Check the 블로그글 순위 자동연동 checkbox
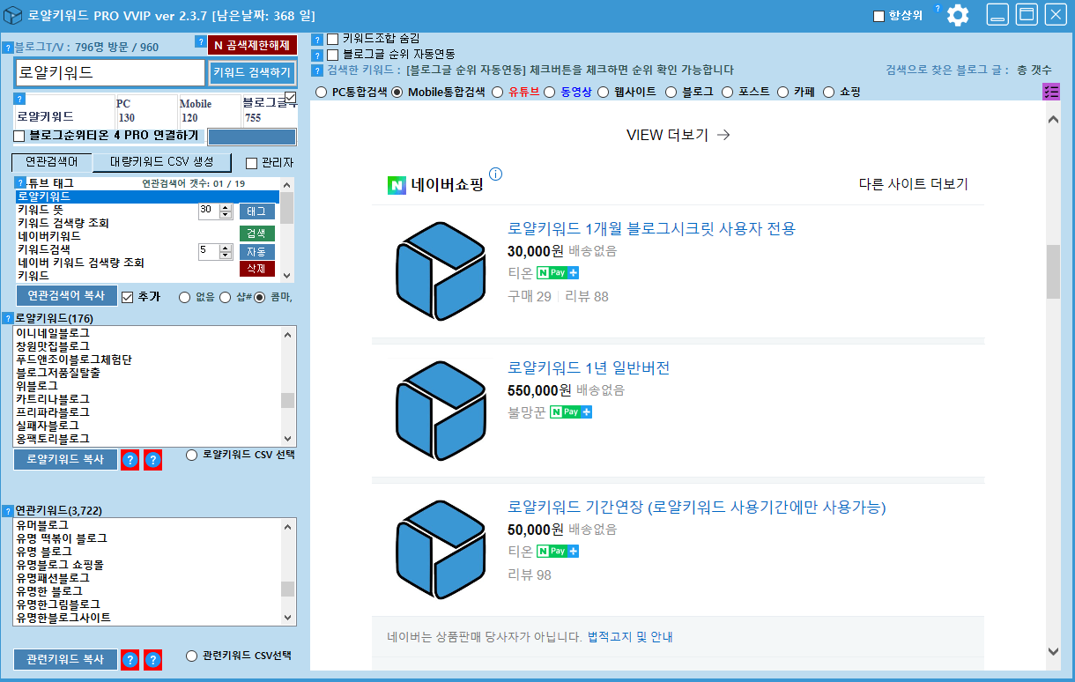1075x682 pixels. click(x=332, y=55)
